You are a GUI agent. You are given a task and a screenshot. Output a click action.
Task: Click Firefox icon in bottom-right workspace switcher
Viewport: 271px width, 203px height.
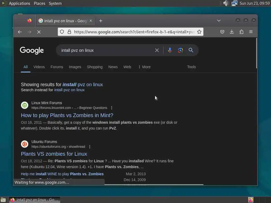[251, 200]
